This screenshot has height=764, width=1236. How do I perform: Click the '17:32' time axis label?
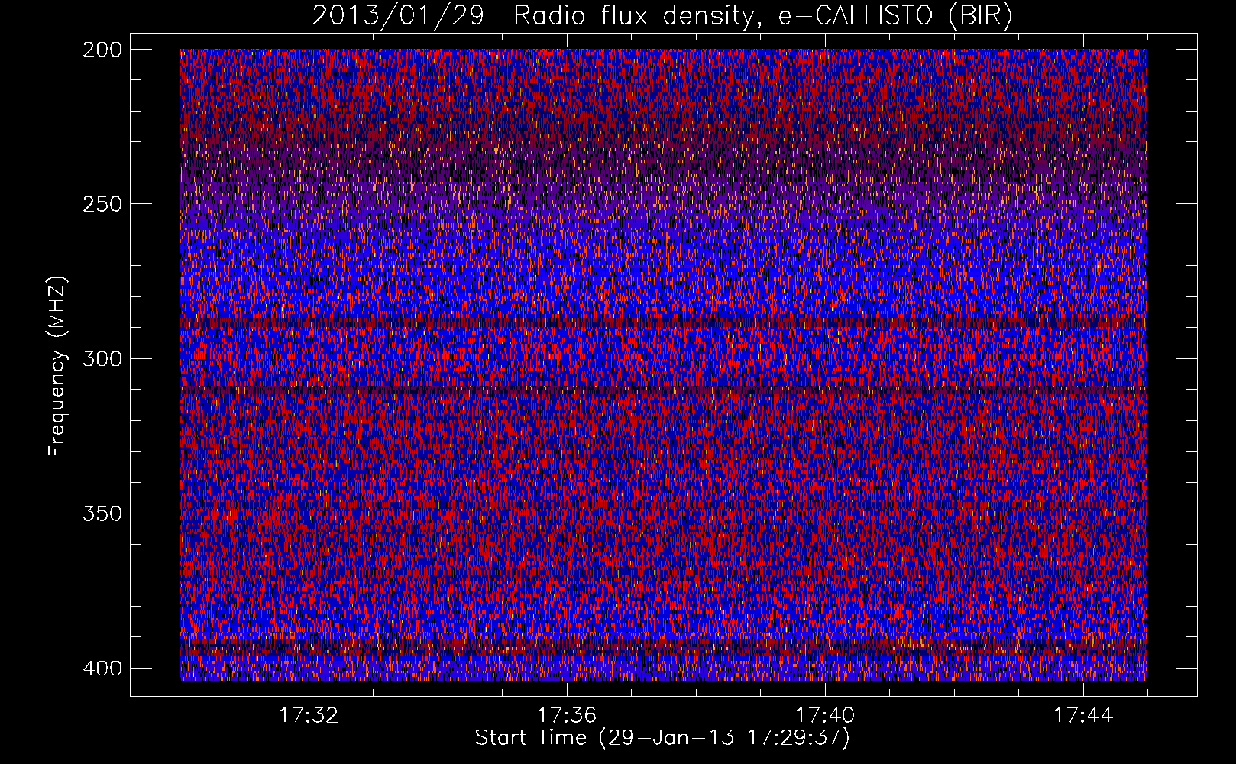(309, 716)
